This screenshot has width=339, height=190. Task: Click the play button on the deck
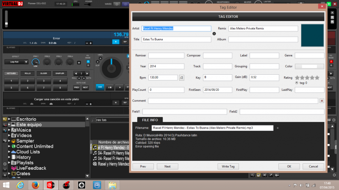tap(119, 87)
